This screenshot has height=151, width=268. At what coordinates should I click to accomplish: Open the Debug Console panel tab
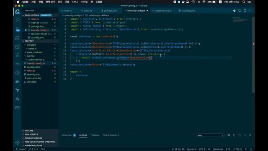(x=111, y=135)
